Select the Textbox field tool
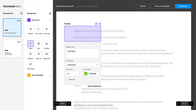This screenshot has height=110, width=196. 30,44
